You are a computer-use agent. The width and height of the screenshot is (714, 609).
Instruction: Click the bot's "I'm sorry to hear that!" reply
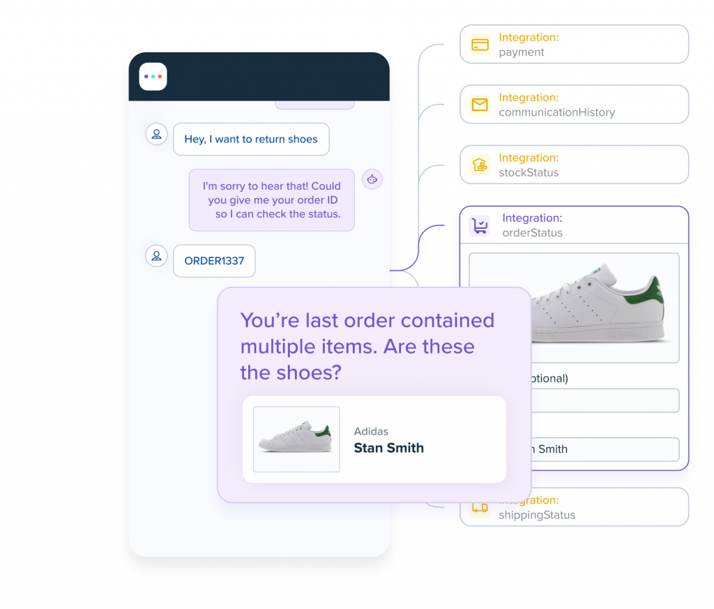point(271,200)
